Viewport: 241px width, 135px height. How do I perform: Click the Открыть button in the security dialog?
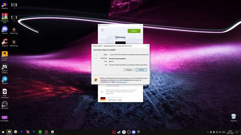pyautogui.click(x=129, y=70)
